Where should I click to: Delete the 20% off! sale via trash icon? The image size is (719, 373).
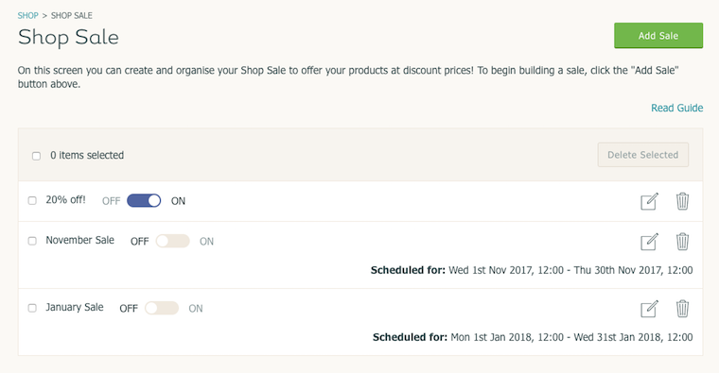click(682, 201)
